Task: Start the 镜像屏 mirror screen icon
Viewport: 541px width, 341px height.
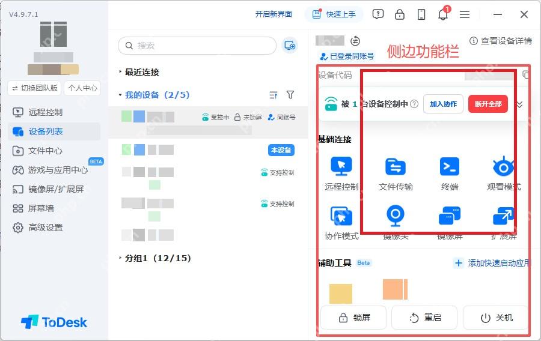Action: 450,223
